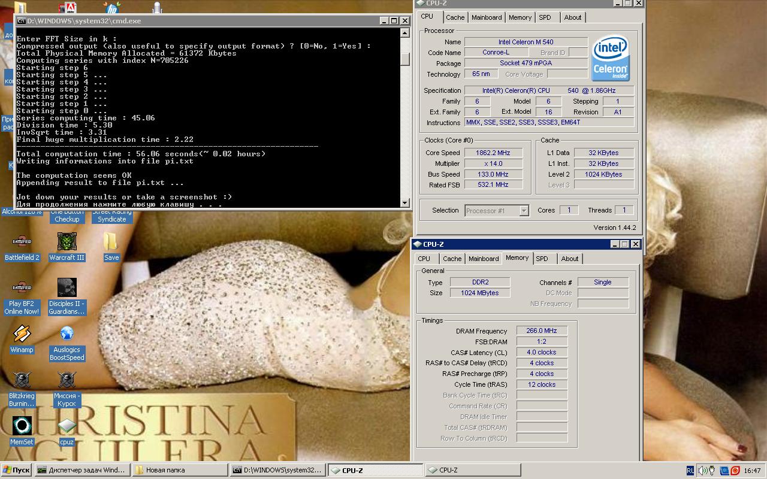Switch to Cache tab in upper CPU-Z window
767x479 pixels.
455,17
